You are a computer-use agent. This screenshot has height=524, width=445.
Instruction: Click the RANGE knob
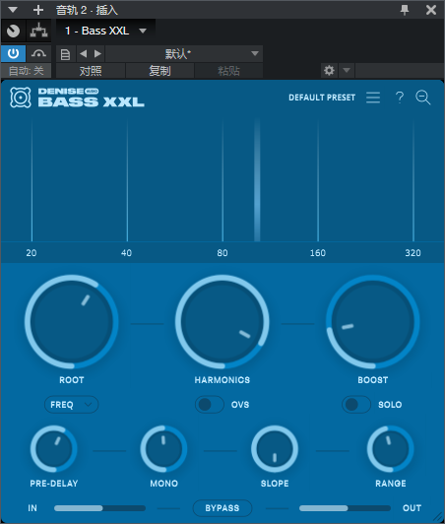[391, 449]
